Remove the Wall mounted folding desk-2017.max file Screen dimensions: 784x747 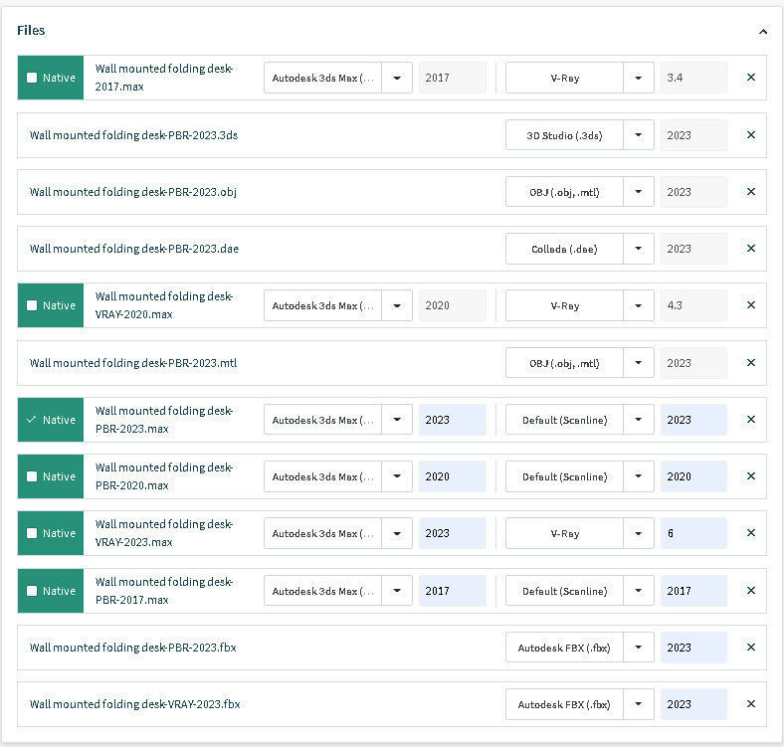[x=750, y=78]
